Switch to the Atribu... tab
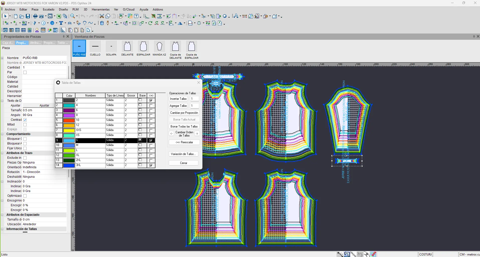Viewport: 480px width, 257px height. (35, 43)
